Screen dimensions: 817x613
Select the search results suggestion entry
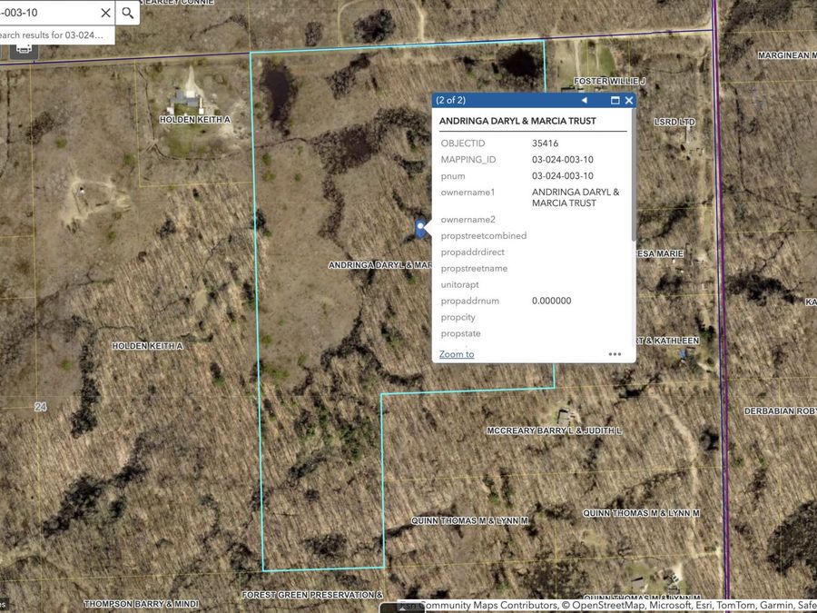[56, 35]
